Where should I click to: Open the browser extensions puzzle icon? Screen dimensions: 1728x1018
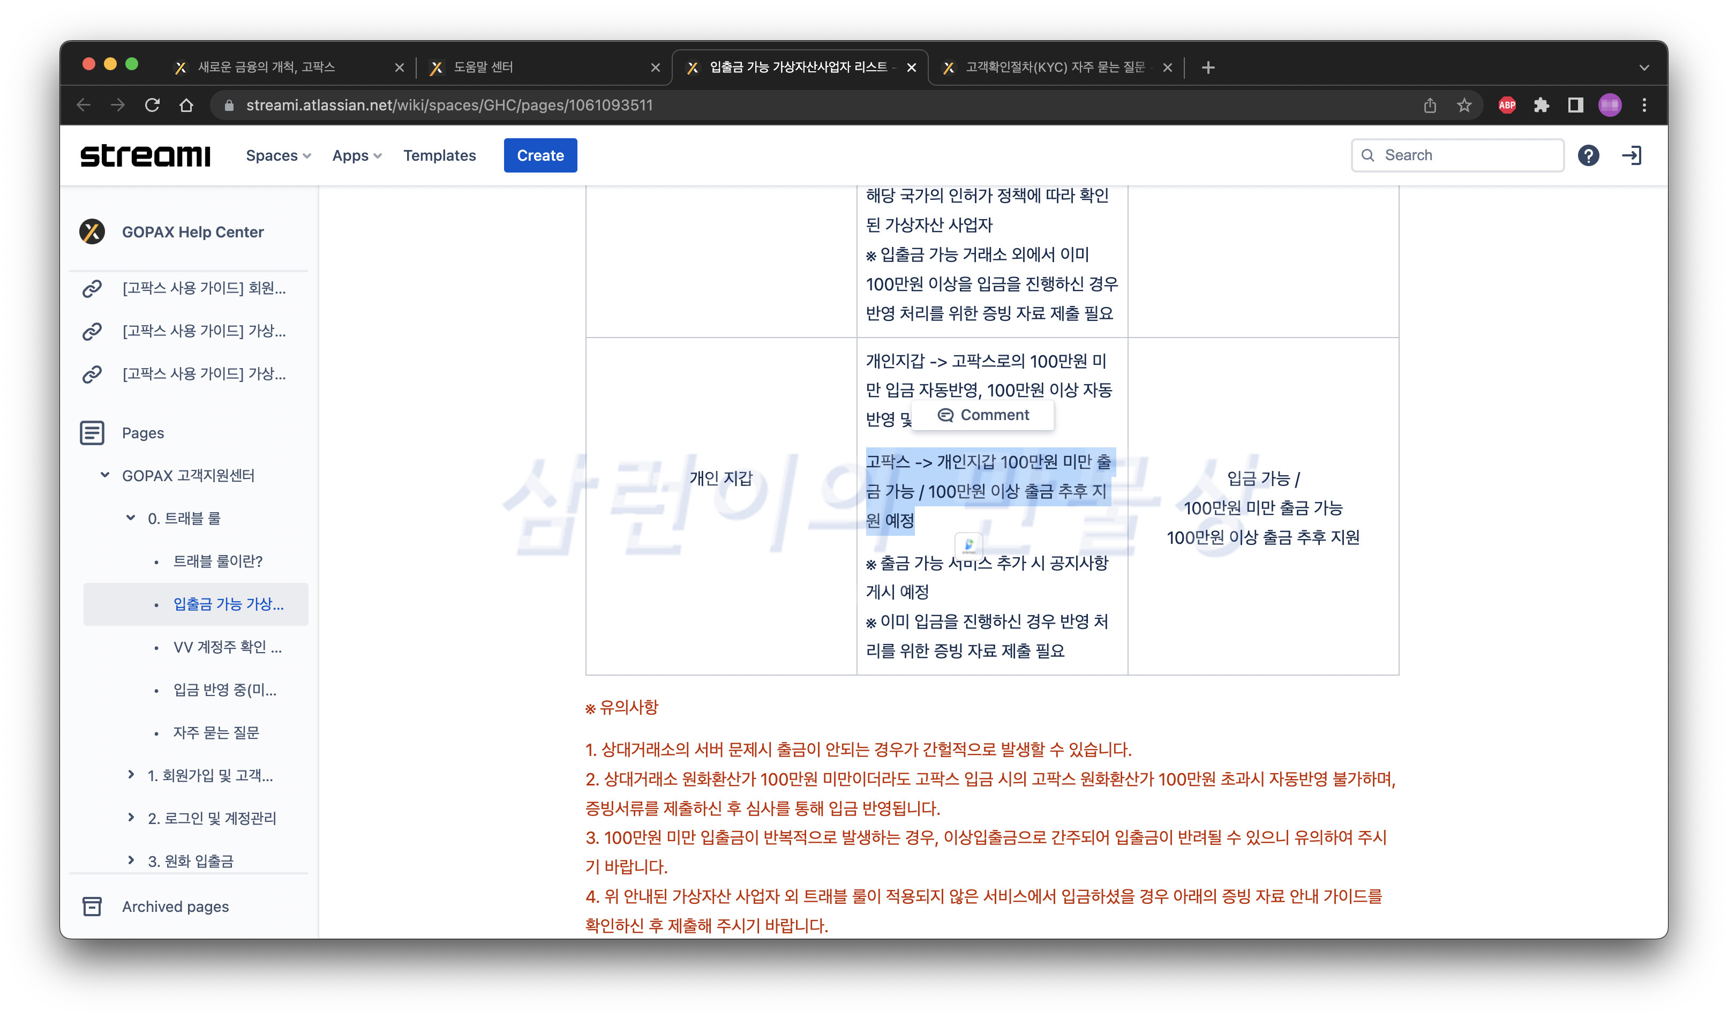click(1541, 105)
